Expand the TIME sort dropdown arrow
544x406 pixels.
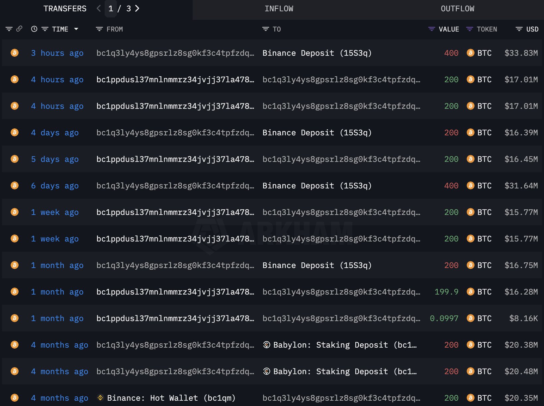click(76, 29)
